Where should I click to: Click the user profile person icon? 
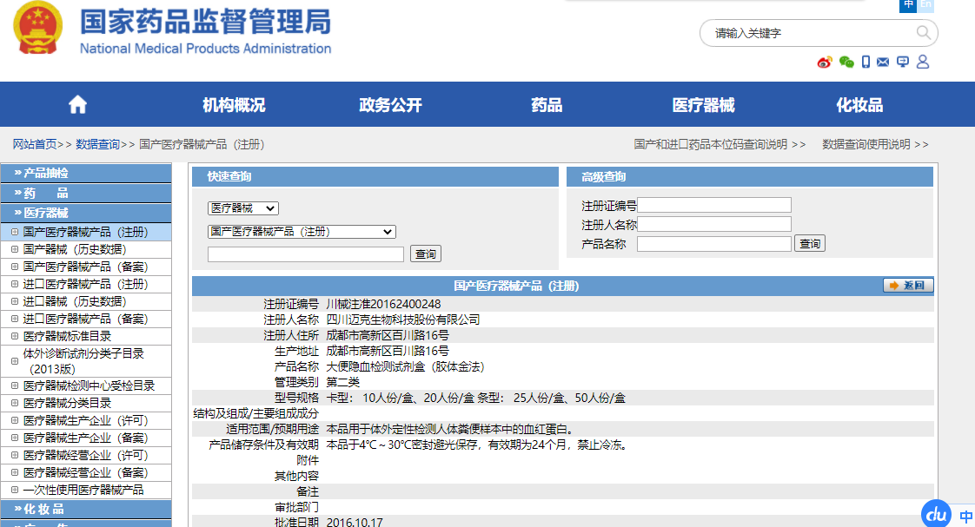923,63
